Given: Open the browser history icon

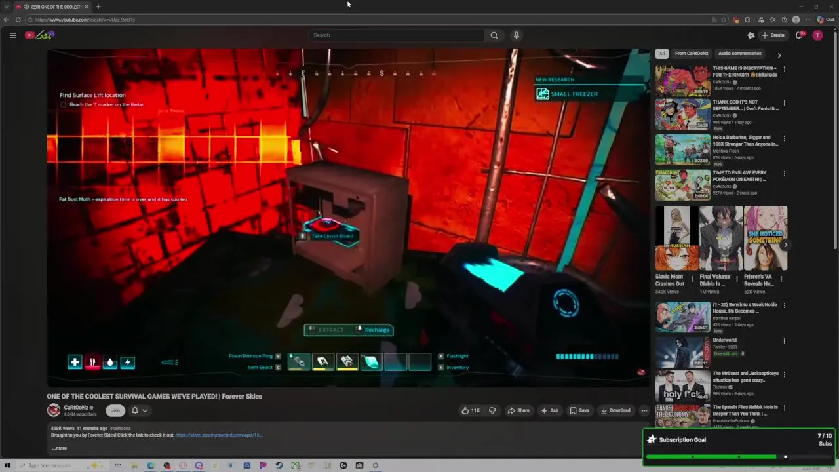Looking at the screenshot, I should coord(784,20).
